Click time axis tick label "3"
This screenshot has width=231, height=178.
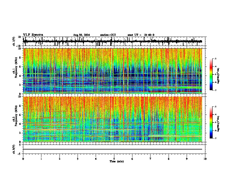[x=78, y=159]
